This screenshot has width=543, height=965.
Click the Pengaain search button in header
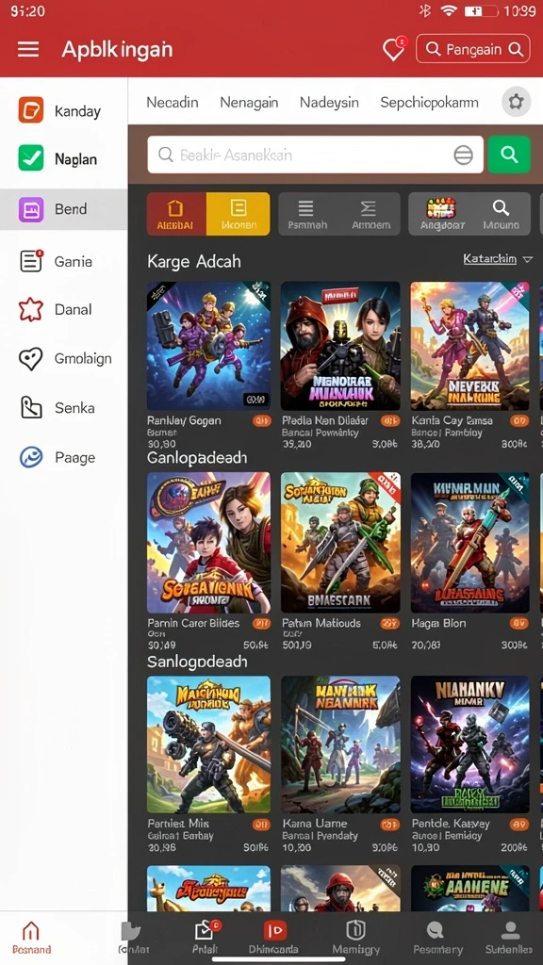[473, 49]
